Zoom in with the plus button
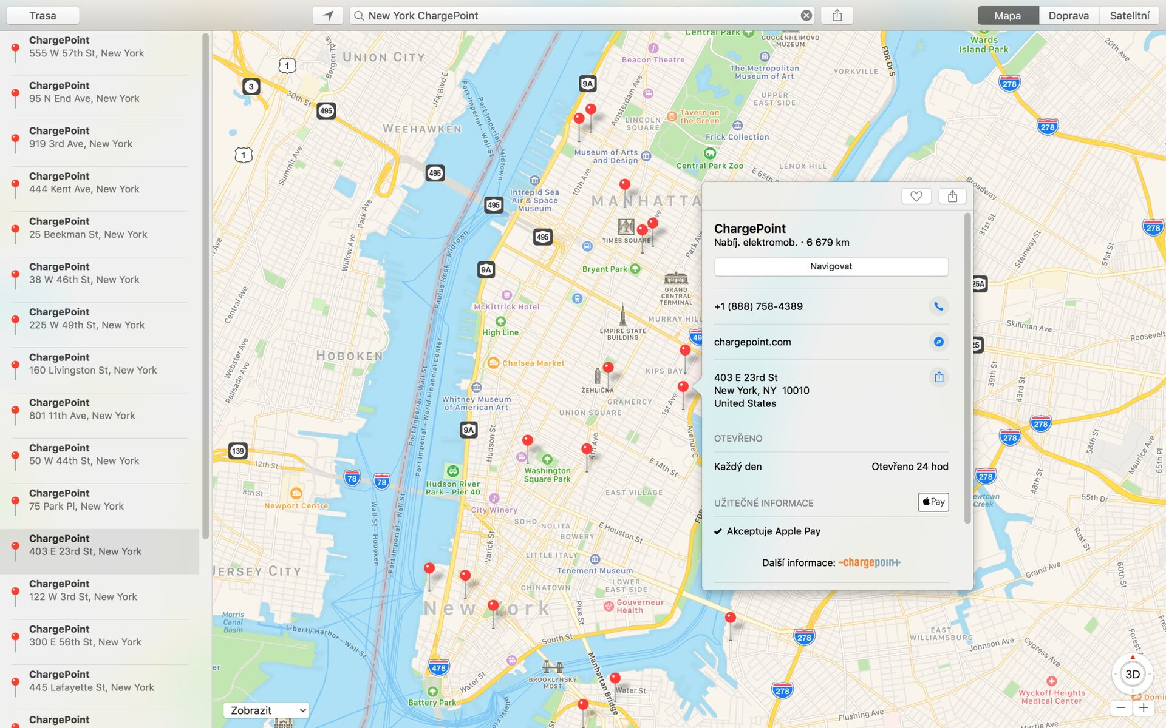Screen dimensions: 1166x728 tap(1144, 707)
